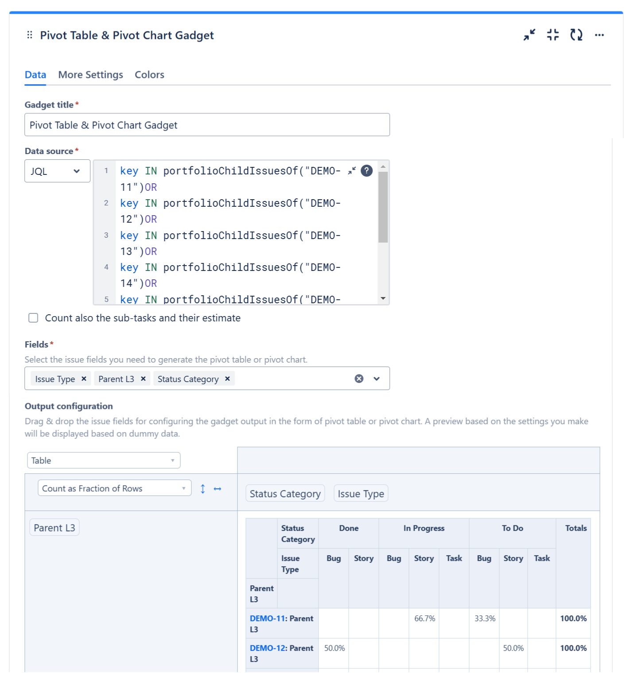Screen dimensions: 634x676
Task: Refresh the gadget with the reload icon
Action: click(x=576, y=35)
